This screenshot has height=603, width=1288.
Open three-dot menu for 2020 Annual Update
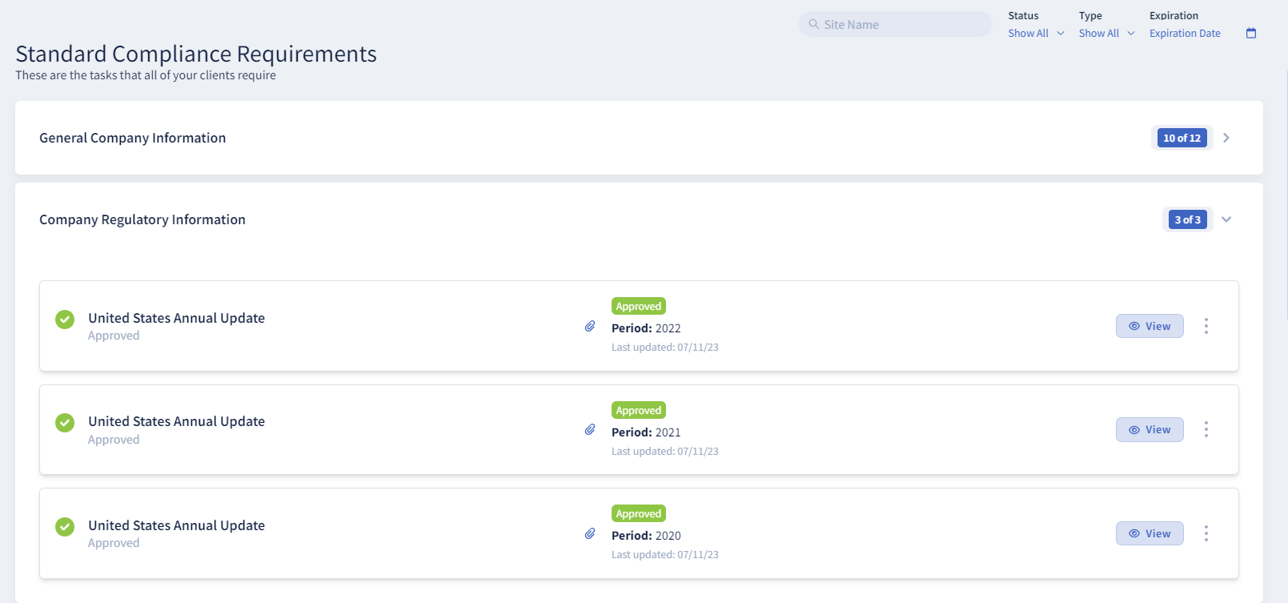(1206, 533)
